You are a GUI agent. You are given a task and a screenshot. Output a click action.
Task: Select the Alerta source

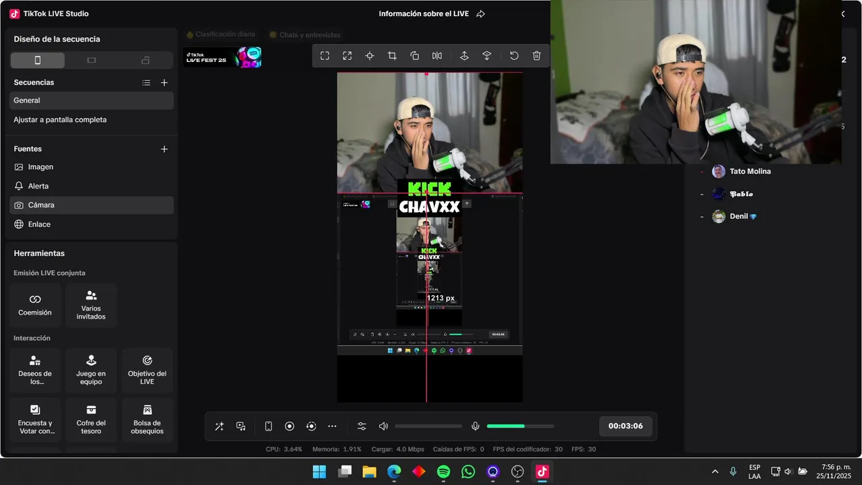pos(92,186)
